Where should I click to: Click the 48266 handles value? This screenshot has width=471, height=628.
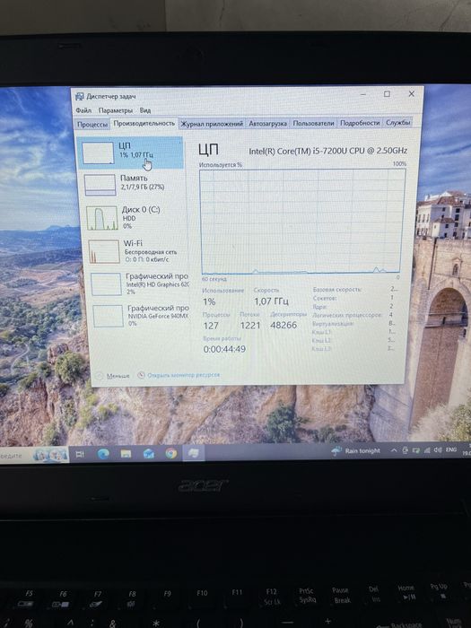(283, 325)
